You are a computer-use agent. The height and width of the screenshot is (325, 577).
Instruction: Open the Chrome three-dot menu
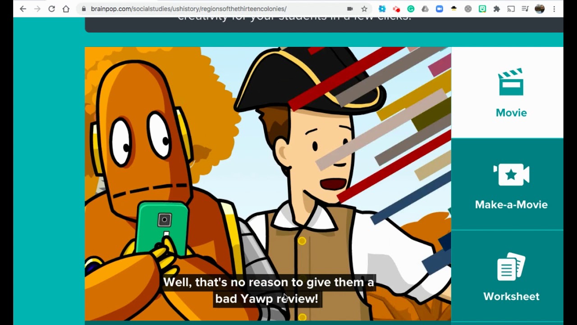pyautogui.click(x=554, y=9)
